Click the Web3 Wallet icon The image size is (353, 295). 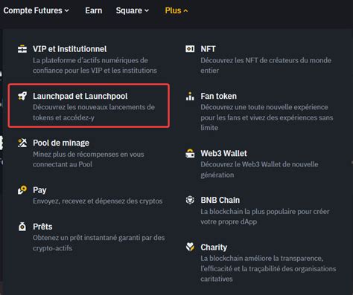190,153
